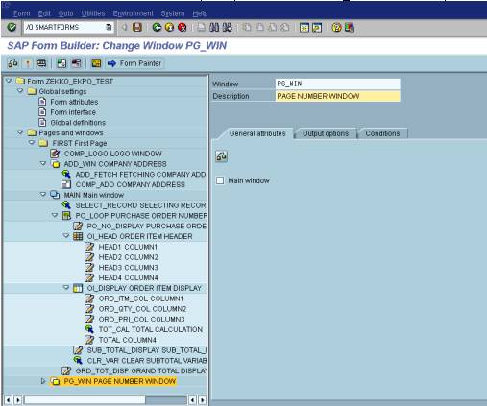Image resolution: width=487 pixels, height=406 pixels.
Task: Click the Window name field PG_WIN
Action: (x=337, y=84)
